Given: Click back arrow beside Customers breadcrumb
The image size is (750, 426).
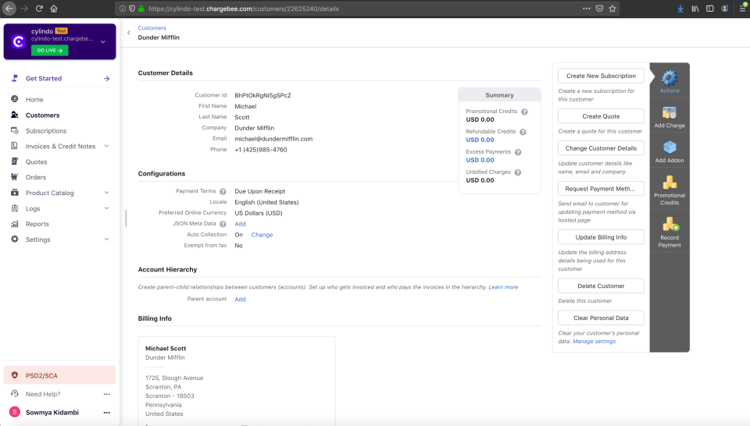Looking at the screenshot, I should coord(129,32).
